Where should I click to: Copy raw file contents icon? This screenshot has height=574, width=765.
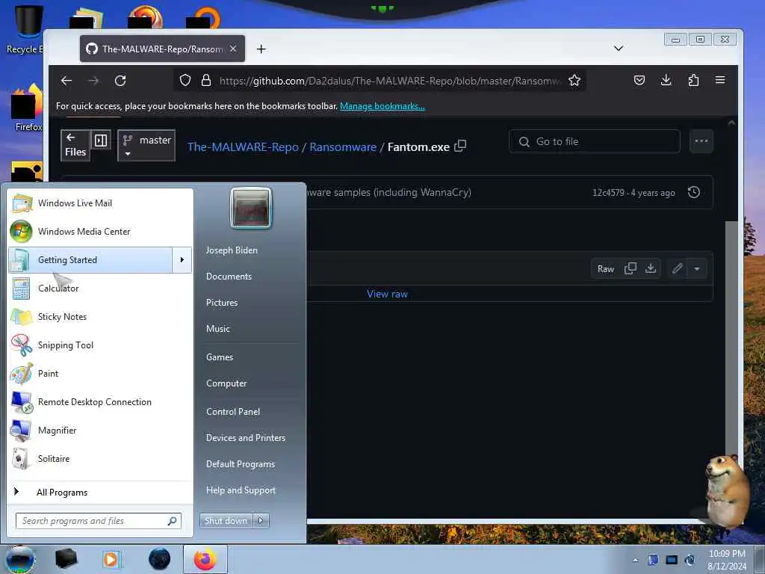[631, 268]
